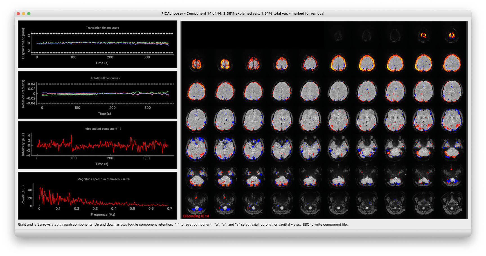Click the red component 14 timecourse trace
This screenshot has height=256, width=486.
tap(103, 145)
